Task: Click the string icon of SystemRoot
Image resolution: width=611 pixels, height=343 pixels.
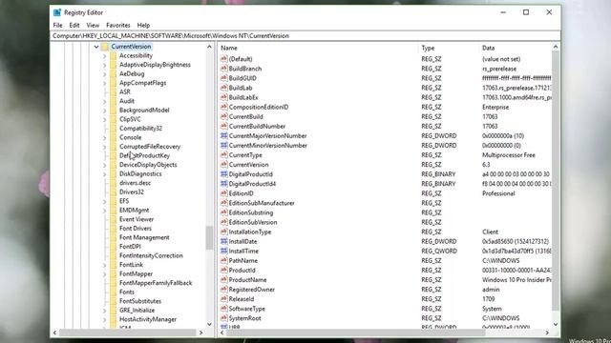Action: click(223, 318)
